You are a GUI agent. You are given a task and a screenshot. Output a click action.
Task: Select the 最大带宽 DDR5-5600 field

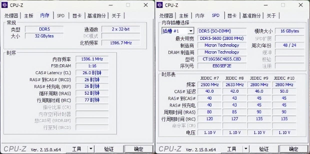pyautogui.click(x=222, y=38)
